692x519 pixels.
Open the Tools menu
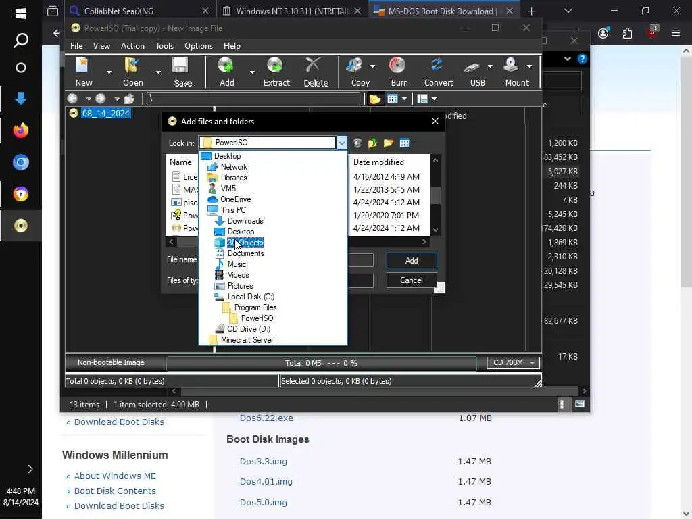pos(165,46)
